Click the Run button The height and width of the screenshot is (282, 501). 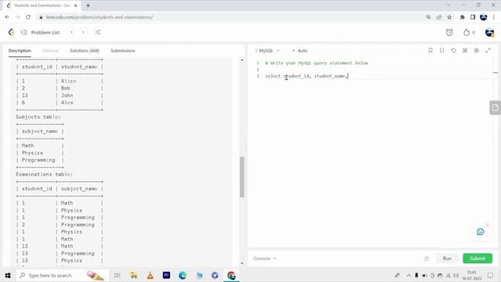click(447, 258)
